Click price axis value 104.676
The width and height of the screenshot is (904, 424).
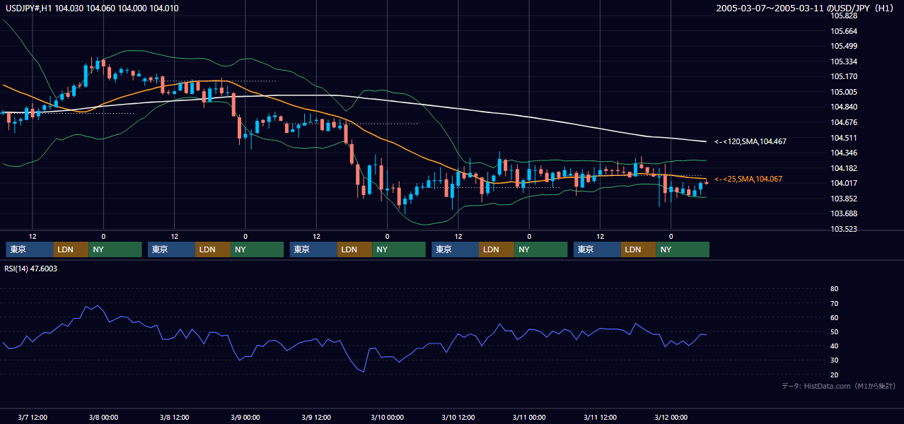tap(845, 122)
